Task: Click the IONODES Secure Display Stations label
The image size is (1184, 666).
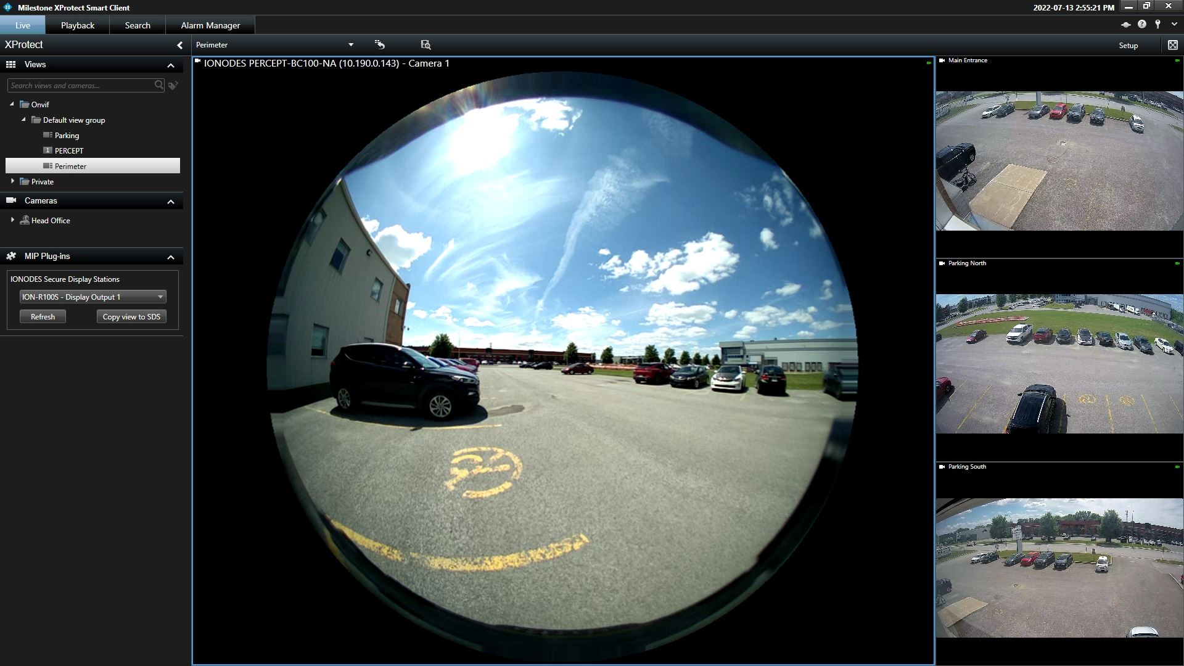Action: (65, 279)
